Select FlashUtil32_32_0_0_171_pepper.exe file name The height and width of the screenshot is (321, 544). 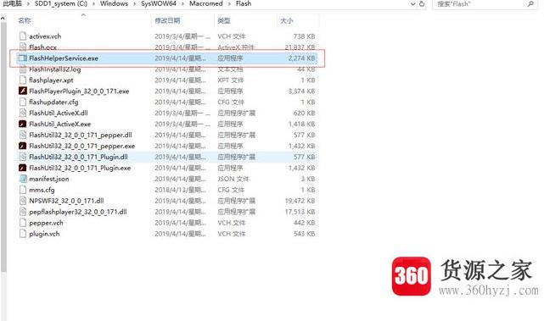pyautogui.click(x=81, y=146)
